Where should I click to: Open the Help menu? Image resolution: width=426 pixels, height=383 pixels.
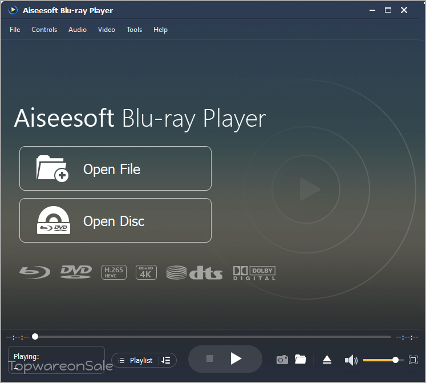[x=160, y=29]
